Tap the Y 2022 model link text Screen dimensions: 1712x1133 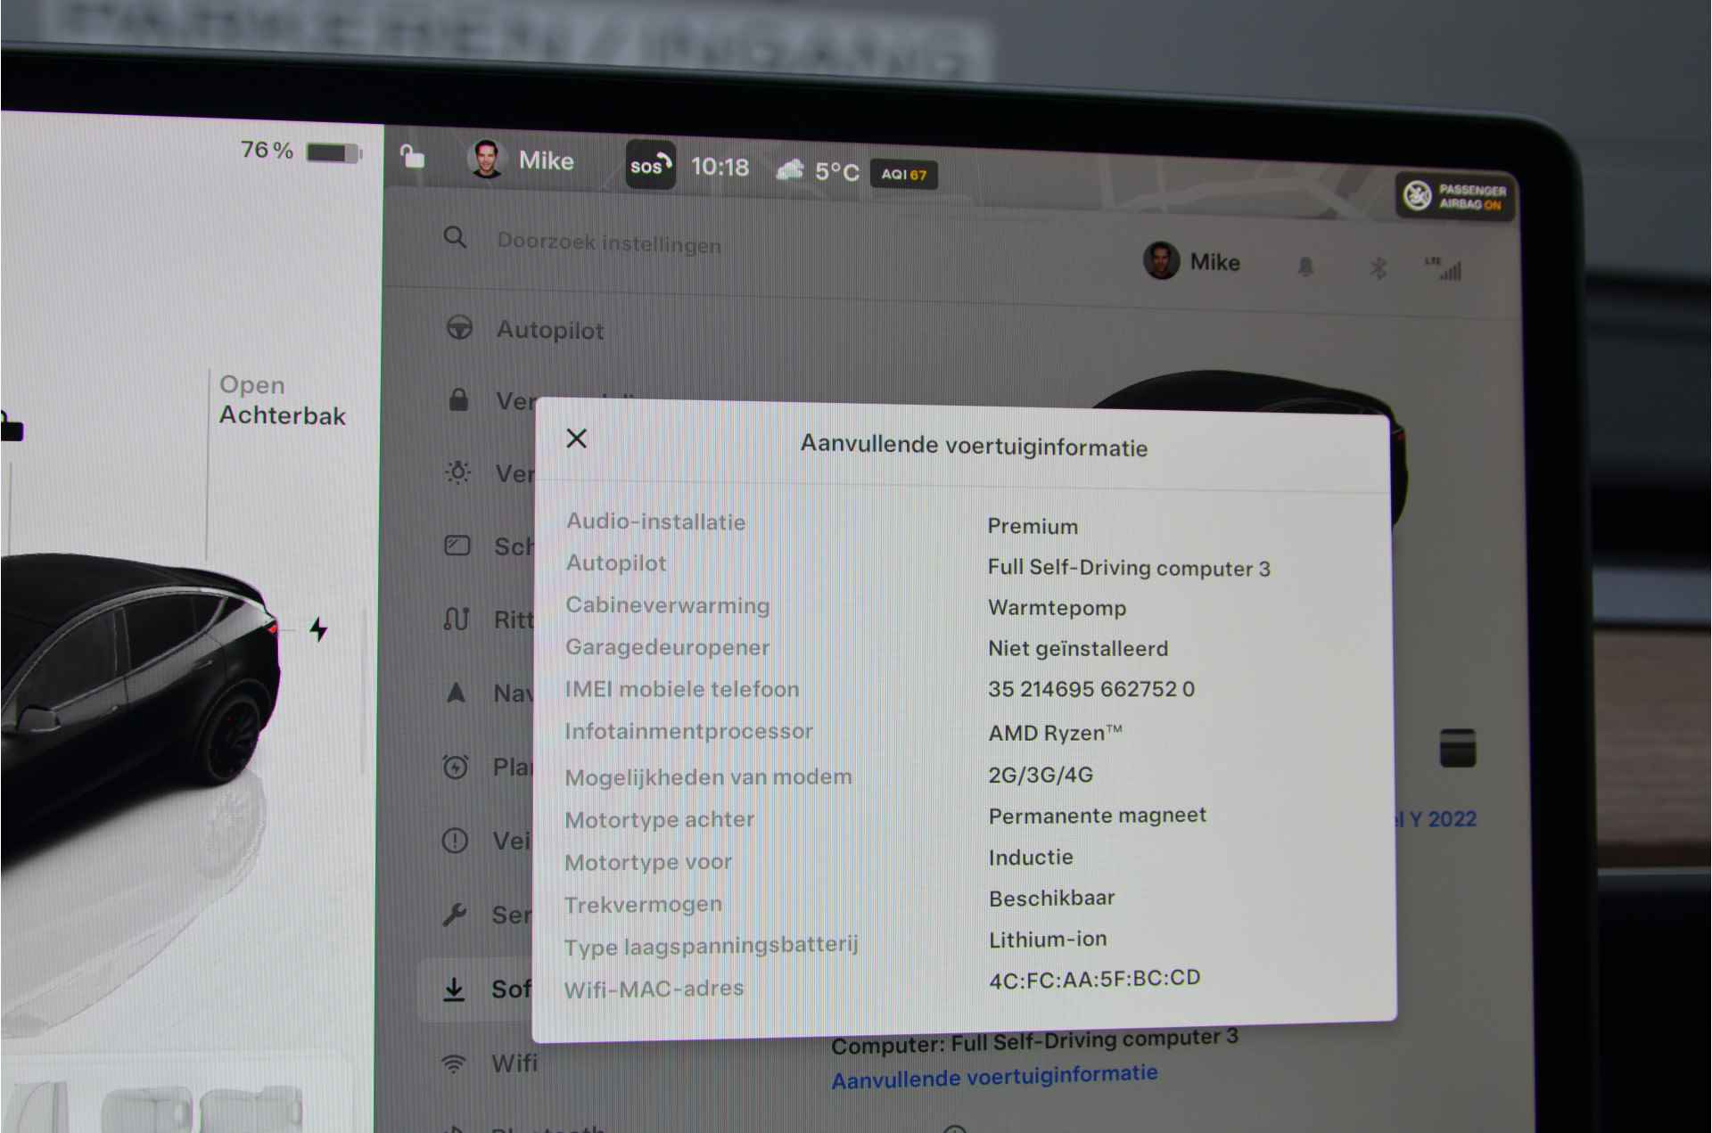[1437, 818]
